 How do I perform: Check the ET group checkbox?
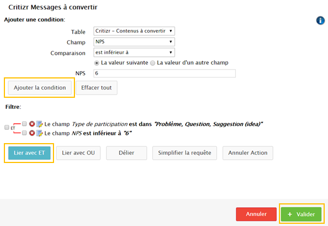(x=7, y=127)
